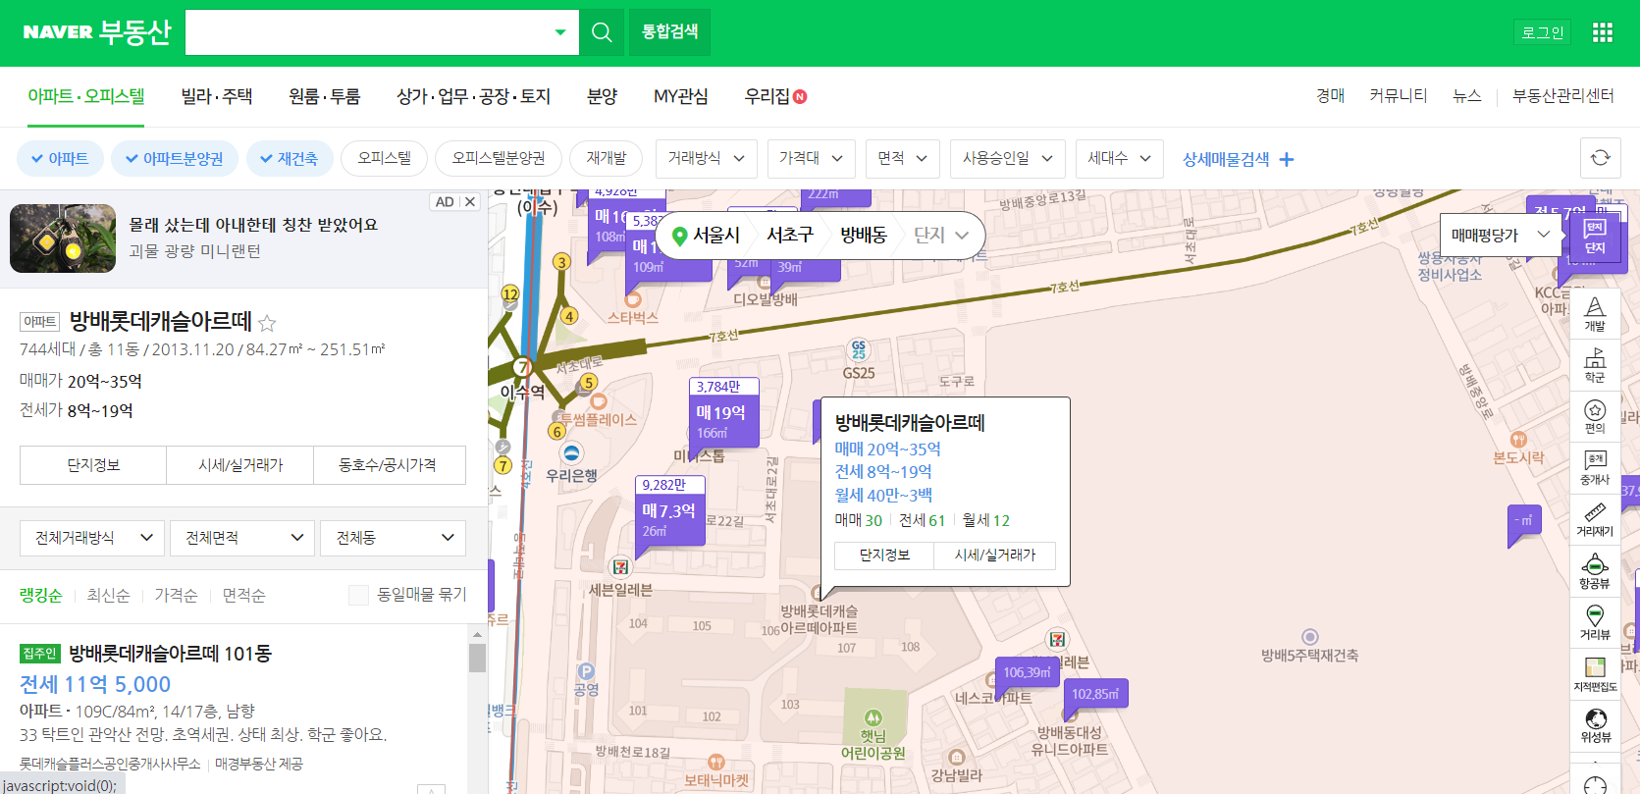This screenshot has width=1640, height=794.
Task: Click the GS25 store map icon
Action: 859,349
